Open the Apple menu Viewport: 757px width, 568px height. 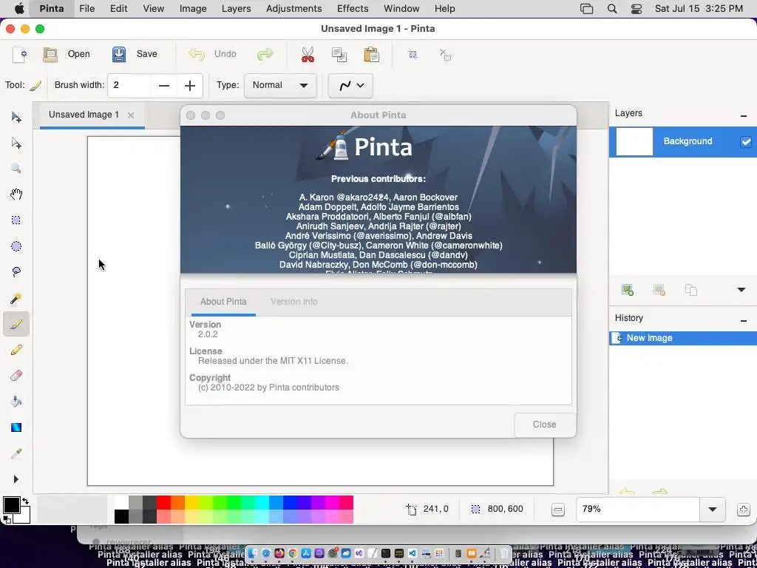[19, 9]
